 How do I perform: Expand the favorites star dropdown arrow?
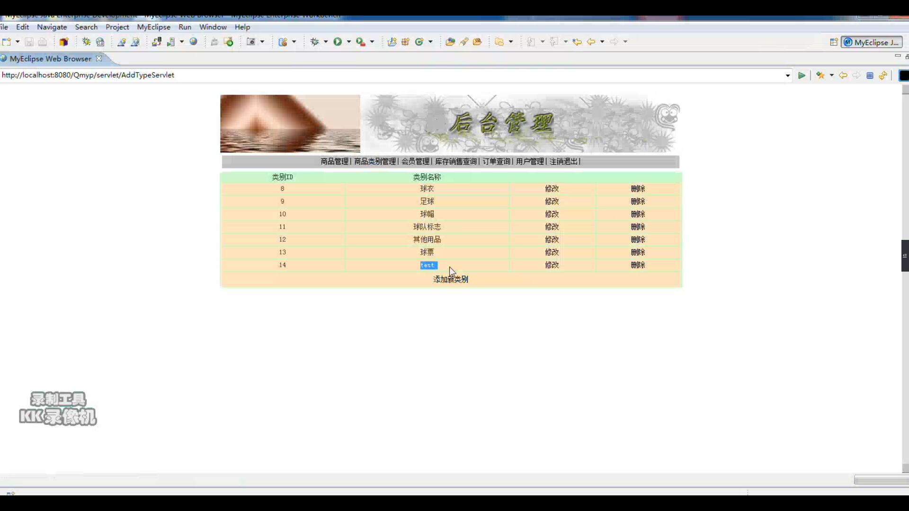point(831,75)
